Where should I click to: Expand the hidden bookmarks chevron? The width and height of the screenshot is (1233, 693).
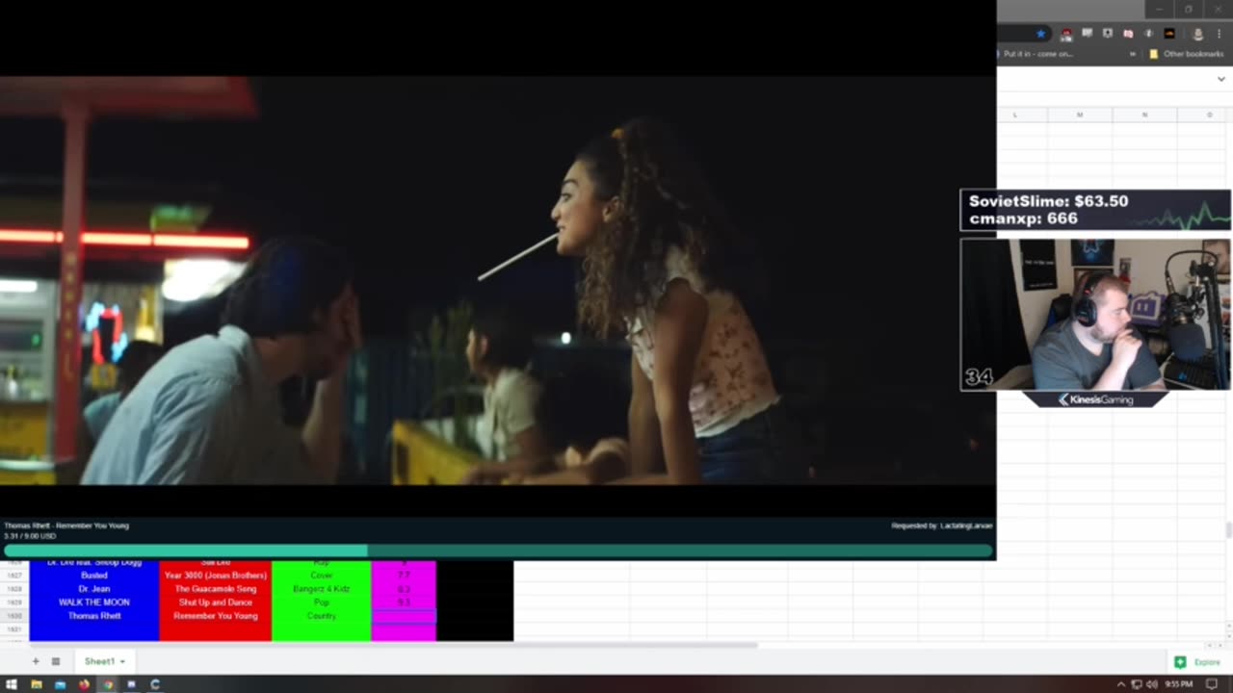1133,54
